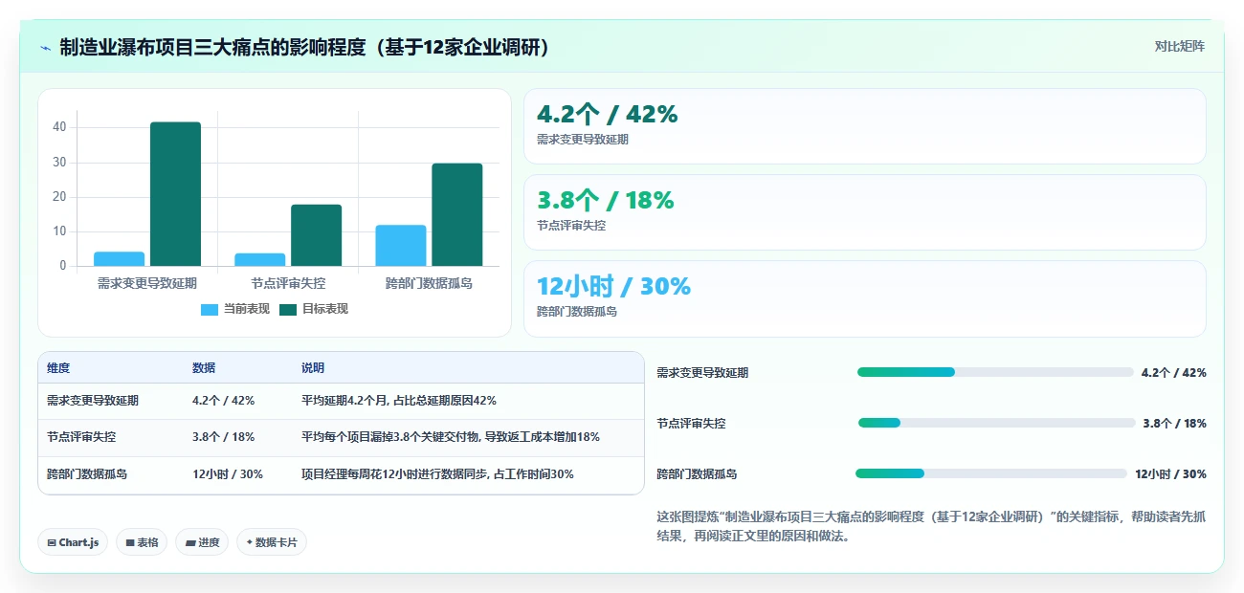Click the 表格 tag chip

pos(142,542)
